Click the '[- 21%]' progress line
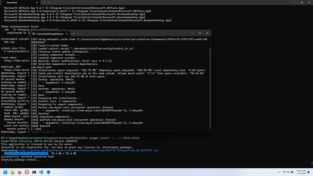 (x=36, y=129)
